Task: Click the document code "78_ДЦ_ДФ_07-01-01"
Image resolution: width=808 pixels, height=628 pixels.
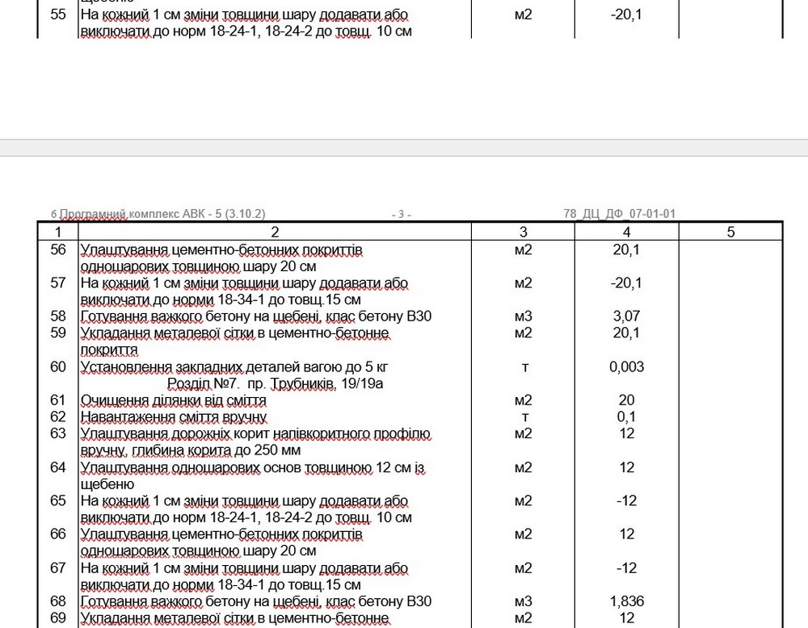Action: tap(620, 214)
